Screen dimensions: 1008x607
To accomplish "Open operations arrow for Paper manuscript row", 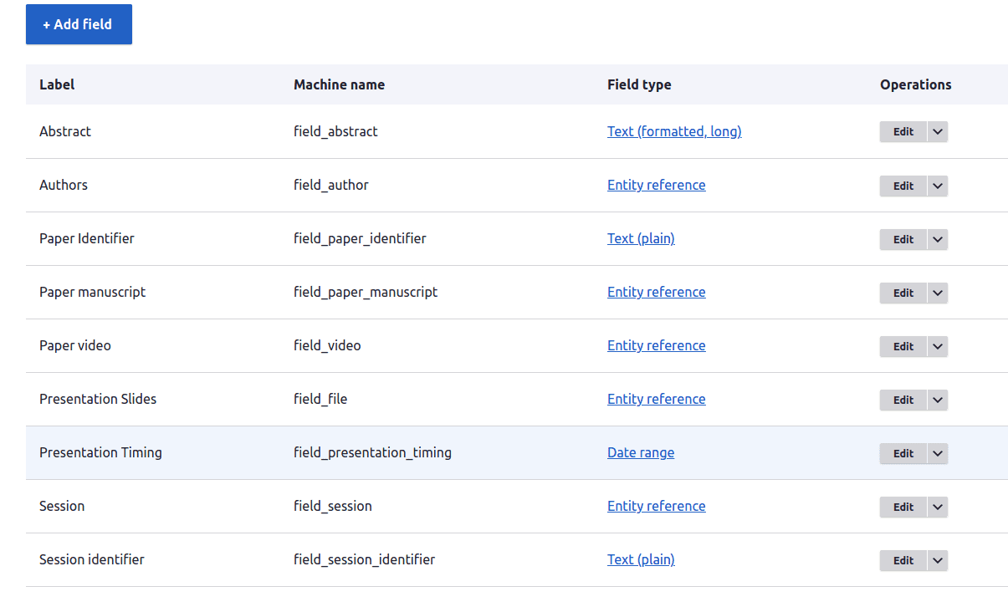I will pyautogui.click(x=938, y=293).
